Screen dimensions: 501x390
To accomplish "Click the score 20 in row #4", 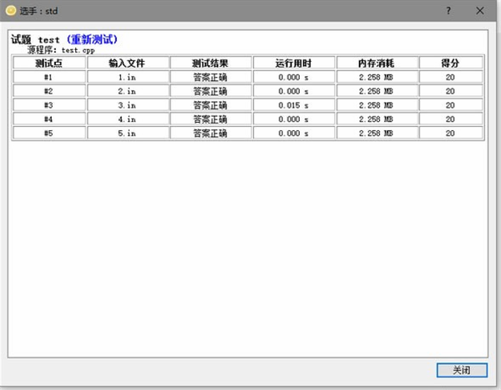I will click(451, 119).
